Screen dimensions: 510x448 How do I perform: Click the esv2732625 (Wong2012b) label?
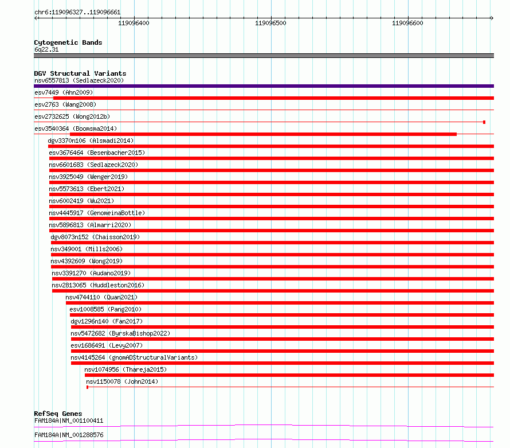[72, 116]
